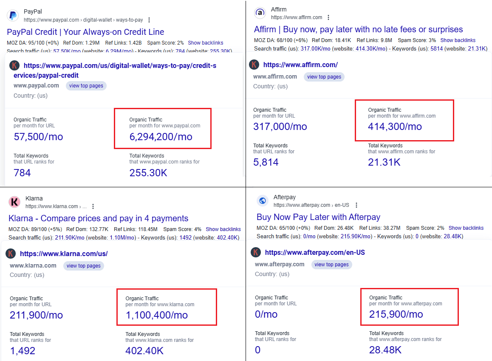View top pages for www.afterpay.com
492x361 pixels.
332,265
